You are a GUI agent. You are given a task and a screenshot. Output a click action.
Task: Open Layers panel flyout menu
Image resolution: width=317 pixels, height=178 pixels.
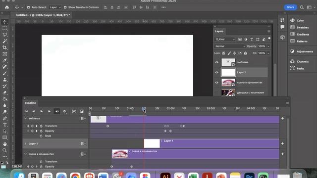(x=268, y=31)
